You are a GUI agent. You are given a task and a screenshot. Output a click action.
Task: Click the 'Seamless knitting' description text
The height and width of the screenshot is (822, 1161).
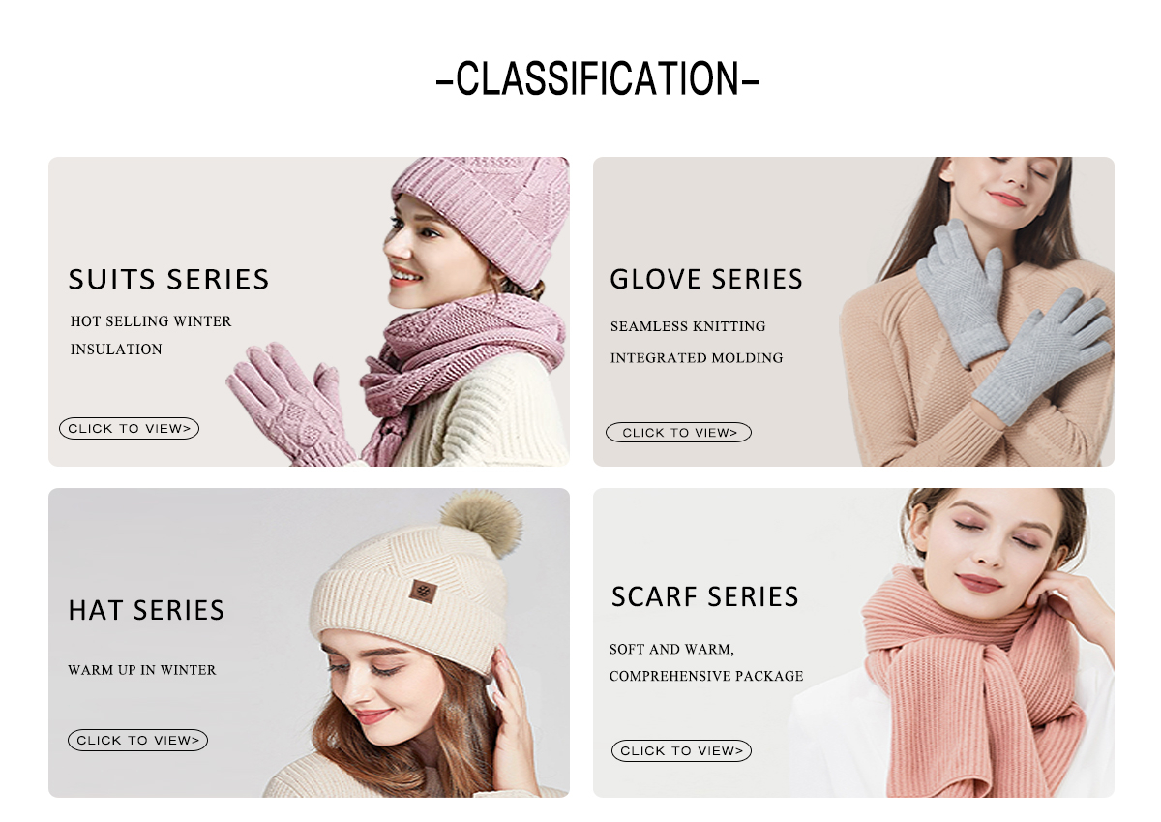tap(688, 326)
